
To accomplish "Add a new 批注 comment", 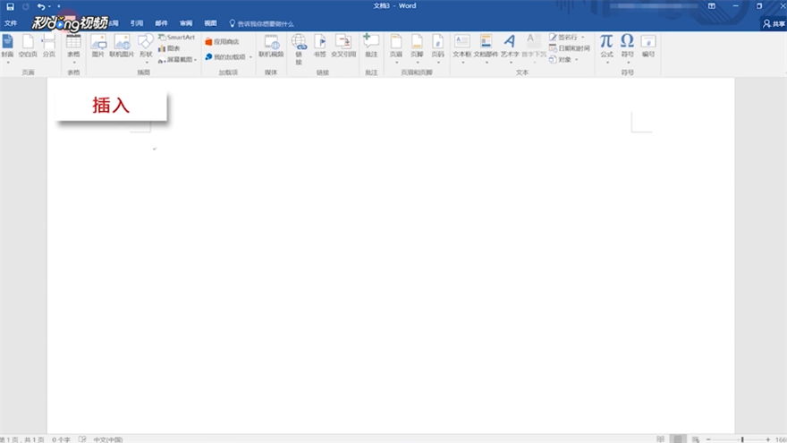I will 371,47.
